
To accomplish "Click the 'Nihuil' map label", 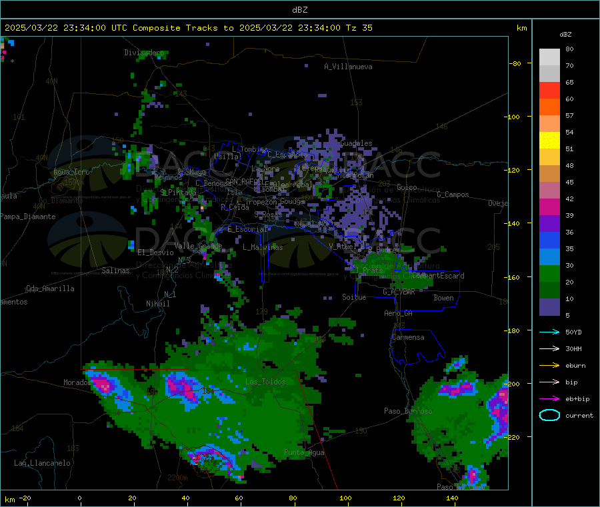I will (x=157, y=304).
